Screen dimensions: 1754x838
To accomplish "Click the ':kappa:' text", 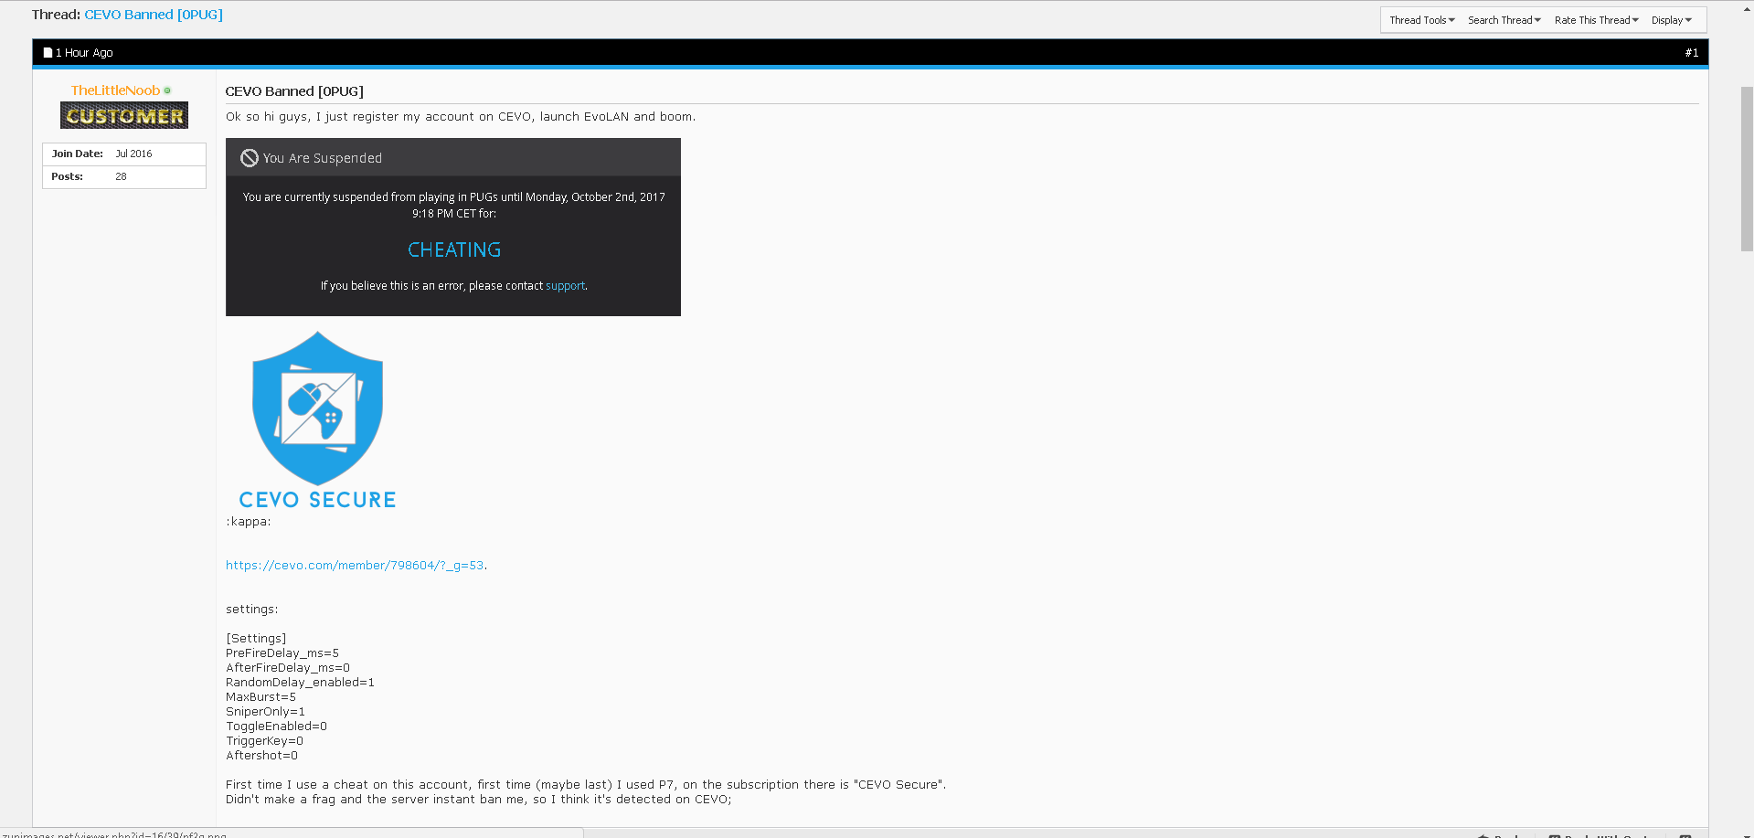I will pyautogui.click(x=249, y=522).
